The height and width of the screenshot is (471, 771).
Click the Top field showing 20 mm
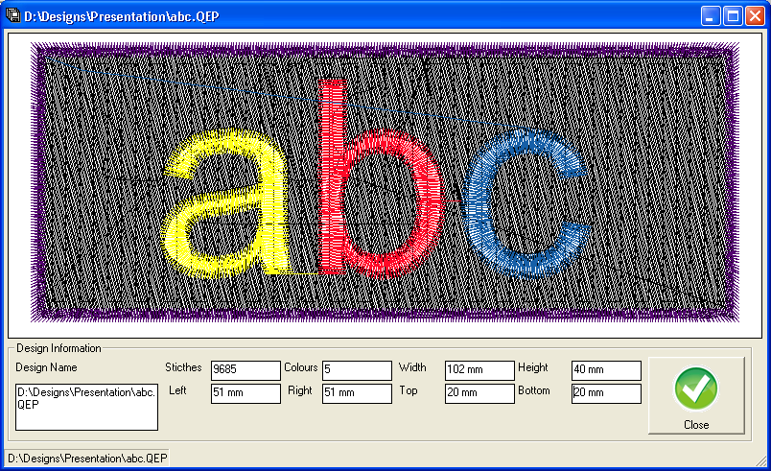(x=479, y=393)
